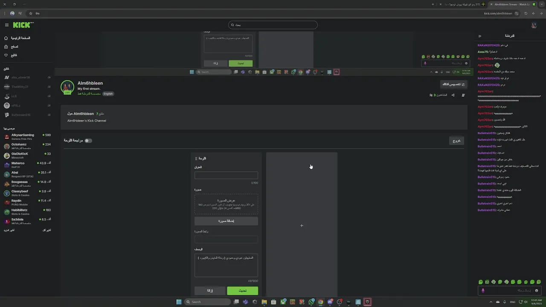Open the Following sidebar item with heart icon
This screenshot has height=307, width=546.
pyautogui.click(x=12, y=55)
